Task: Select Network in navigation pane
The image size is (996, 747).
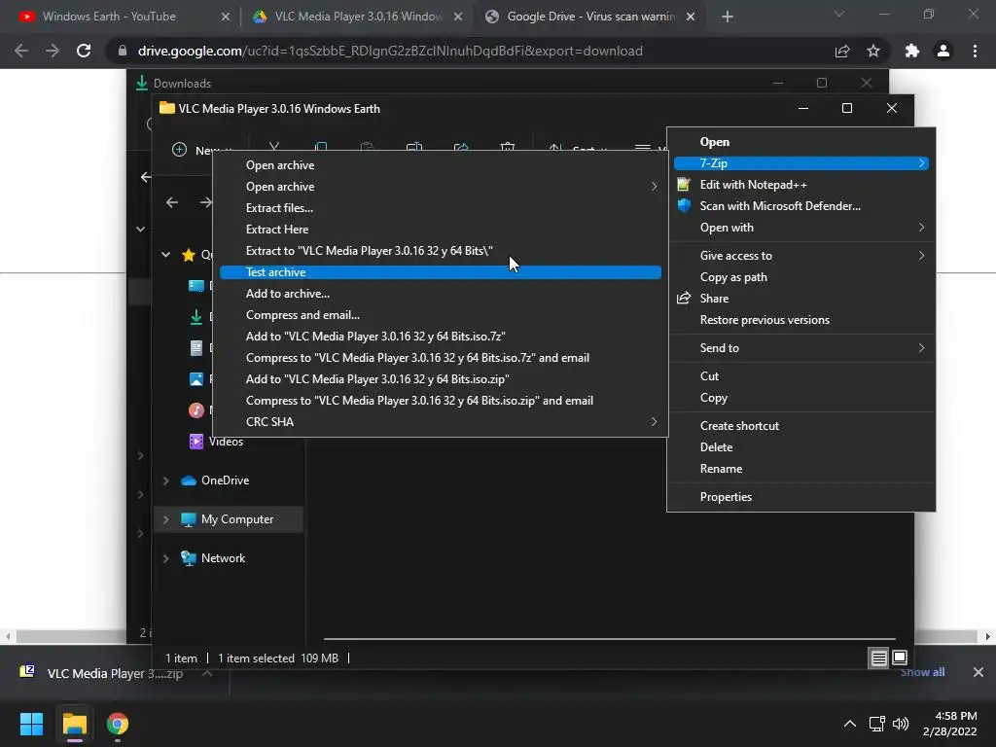Action: click(223, 558)
